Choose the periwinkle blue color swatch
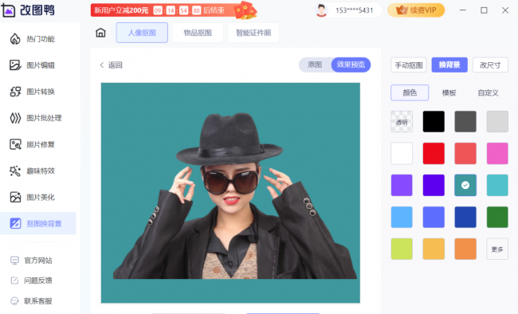 (434, 217)
